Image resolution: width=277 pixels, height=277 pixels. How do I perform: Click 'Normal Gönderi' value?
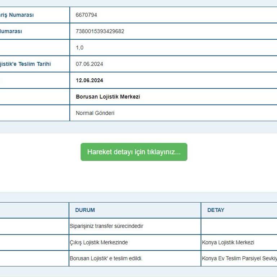pyautogui.click(x=95, y=113)
